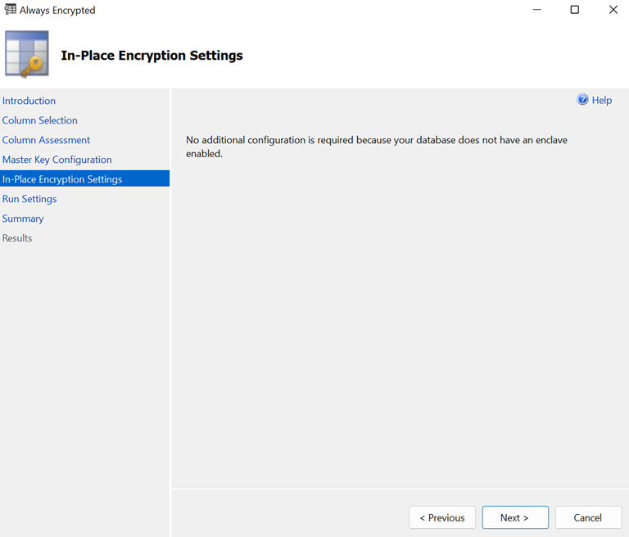This screenshot has height=537, width=629.
Task: Click the In-Place Encryption Settings page heading
Action: [152, 56]
